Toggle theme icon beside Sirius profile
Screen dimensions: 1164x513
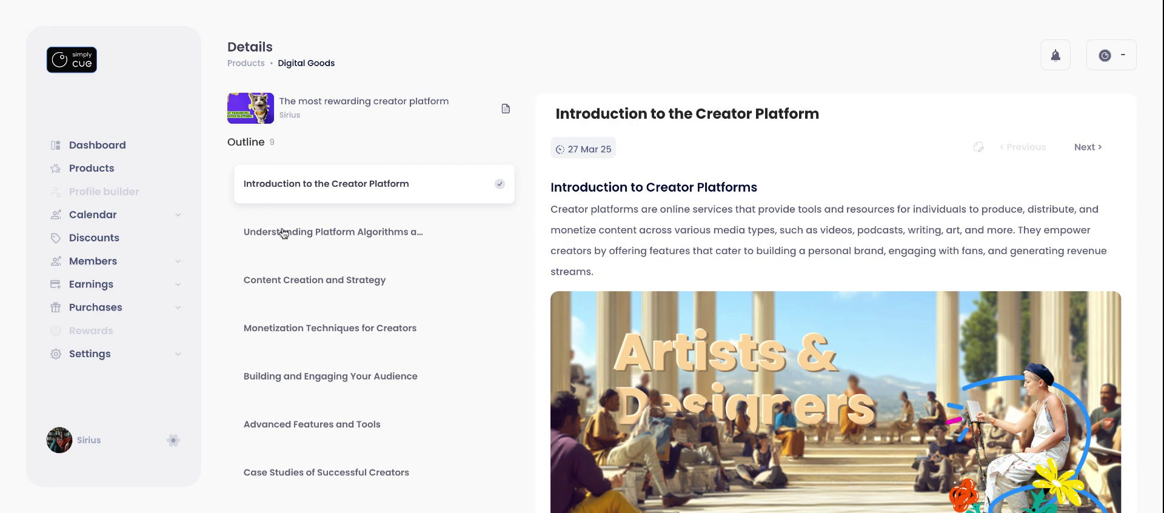(173, 440)
